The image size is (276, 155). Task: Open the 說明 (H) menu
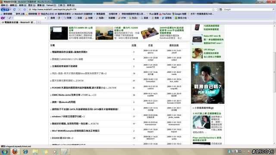pyautogui.click(x=71, y=6)
